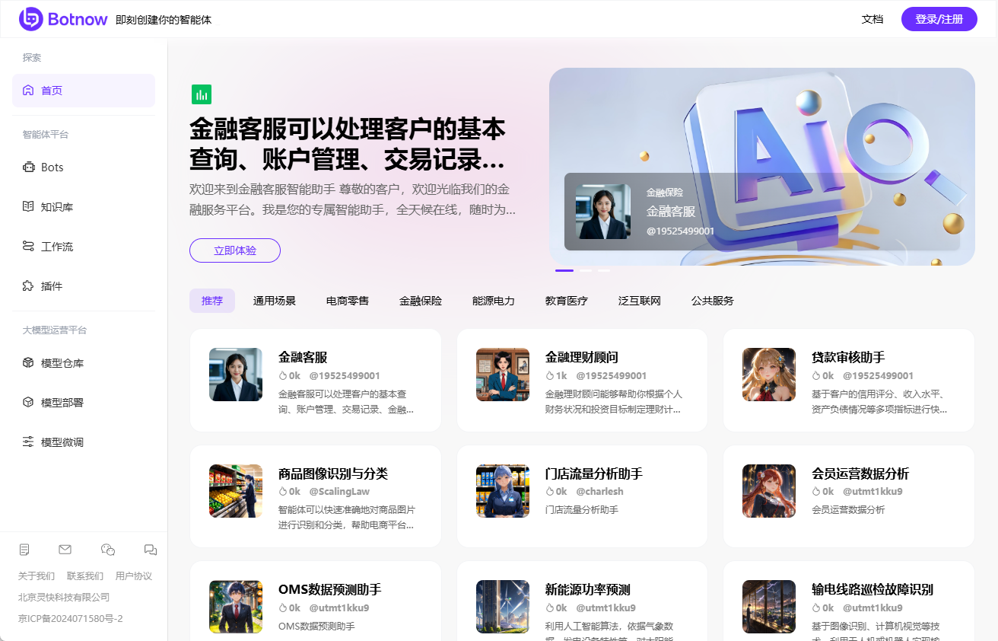Click the flame icon on 贷款审核助手 card

[816, 376]
